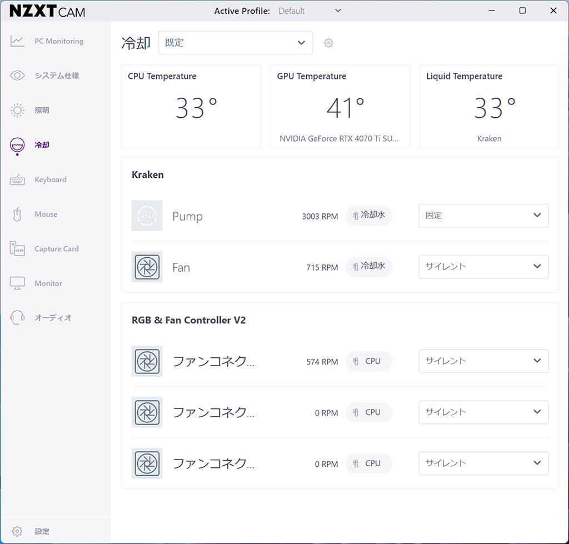Open fan mode dropdown for 574 RPM fan
The width and height of the screenshot is (569, 544).
[483, 361]
